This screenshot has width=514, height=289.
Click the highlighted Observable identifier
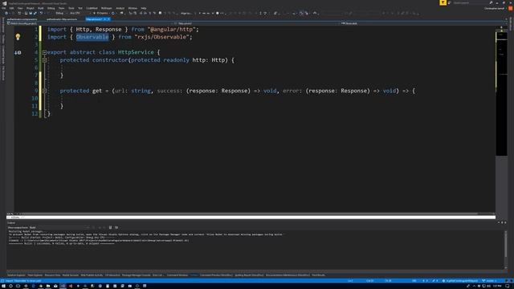click(92, 37)
